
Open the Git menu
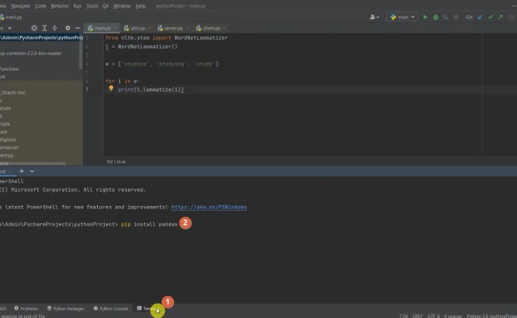pos(106,6)
